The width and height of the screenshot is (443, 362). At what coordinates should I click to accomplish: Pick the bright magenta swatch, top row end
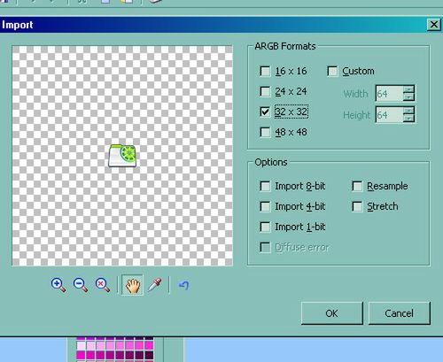149,345
